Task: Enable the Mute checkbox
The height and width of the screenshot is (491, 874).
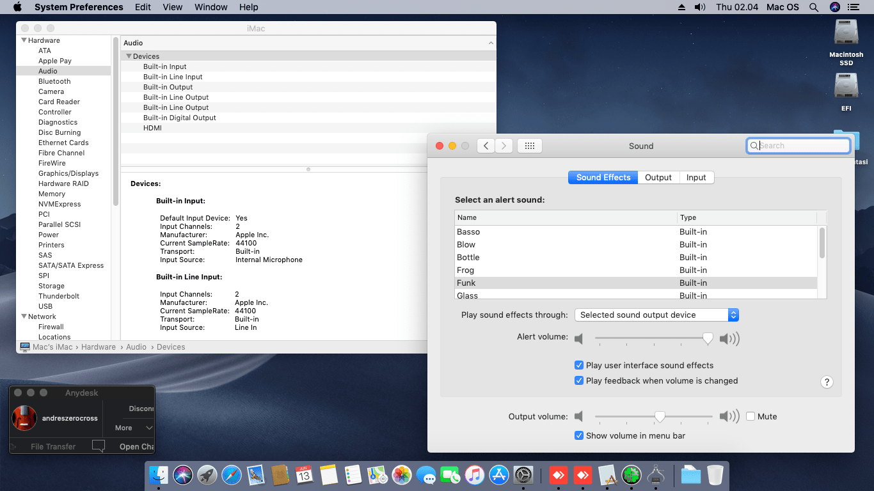Action: click(751, 416)
